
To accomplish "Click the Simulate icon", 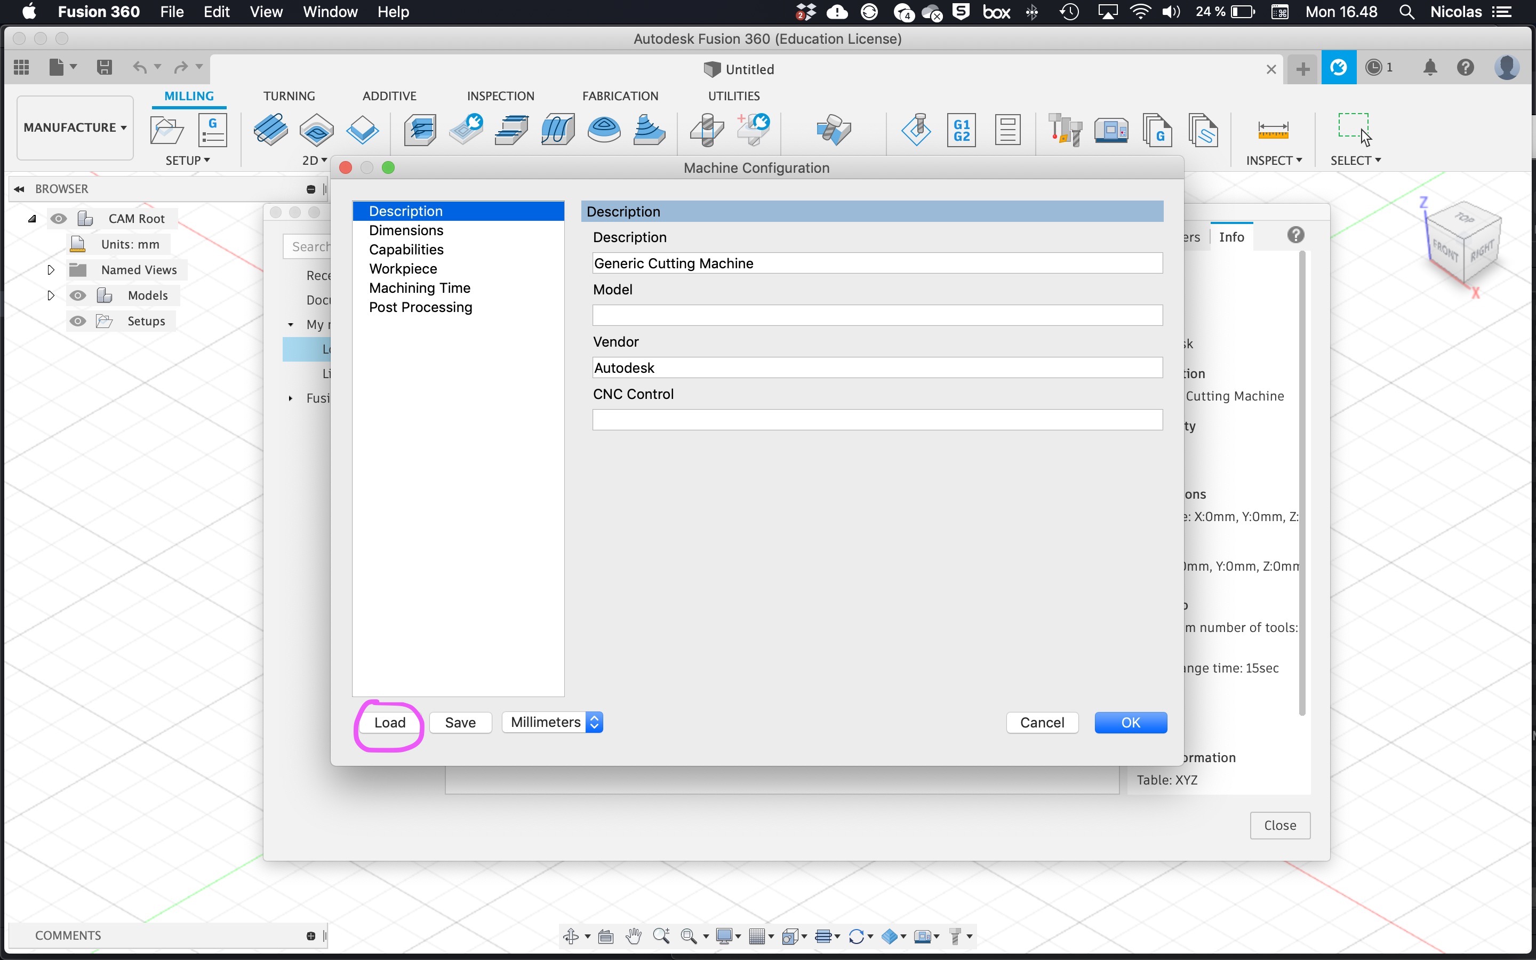I will pos(916,130).
